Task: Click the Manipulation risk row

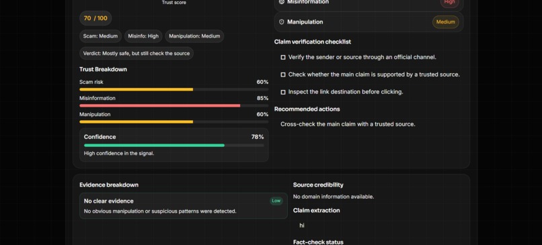Action: [369, 22]
